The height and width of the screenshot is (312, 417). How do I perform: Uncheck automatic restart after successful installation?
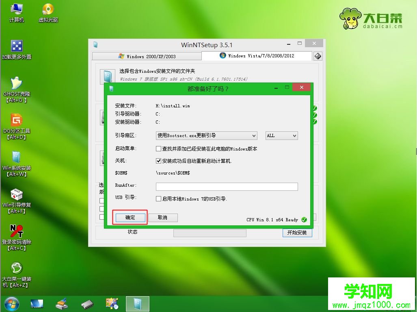(x=158, y=160)
